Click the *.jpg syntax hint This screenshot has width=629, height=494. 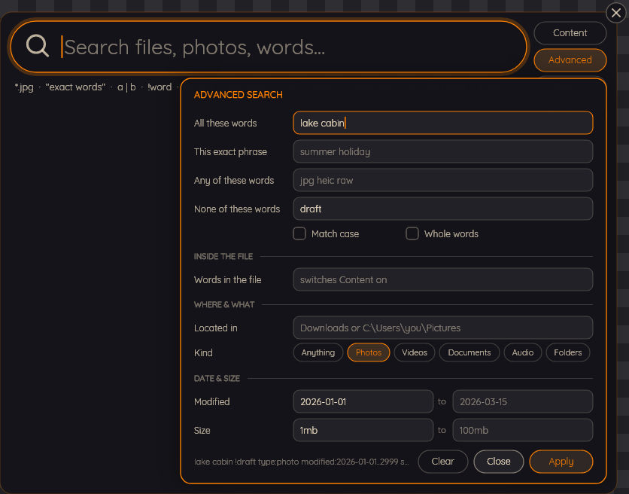pos(24,87)
